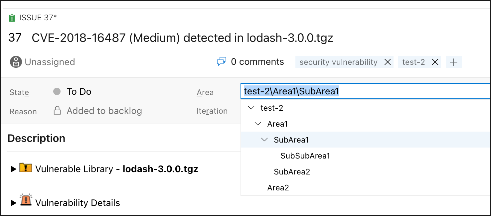Image resolution: width=491 pixels, height=216 pixels.
Task: Click the Vulnerable Library warning icon
Action: tap(26, 168)
